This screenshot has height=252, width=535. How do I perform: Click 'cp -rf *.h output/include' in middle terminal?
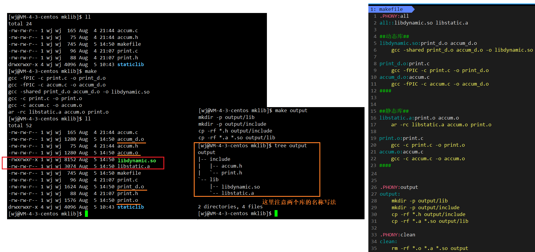pos(235,131)
